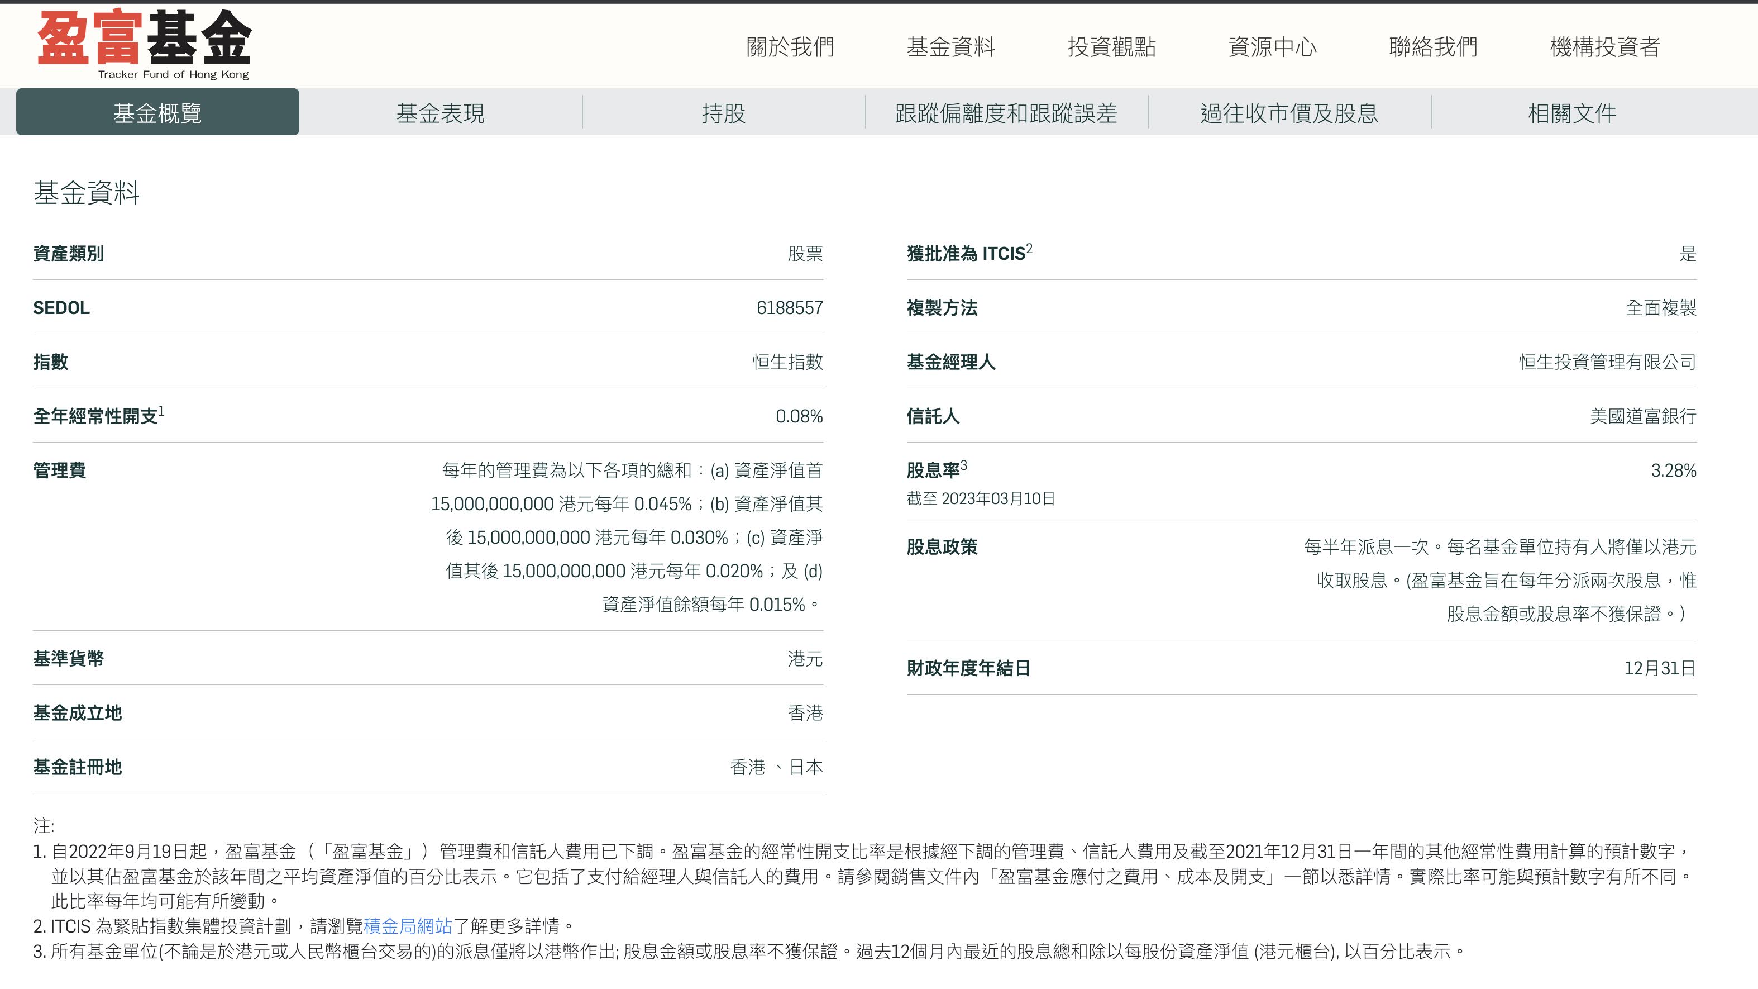Image resolution: width=1758 pixels, height=989 pixels.
Task: Select the 基金概覽 tab
Action: 157,113
